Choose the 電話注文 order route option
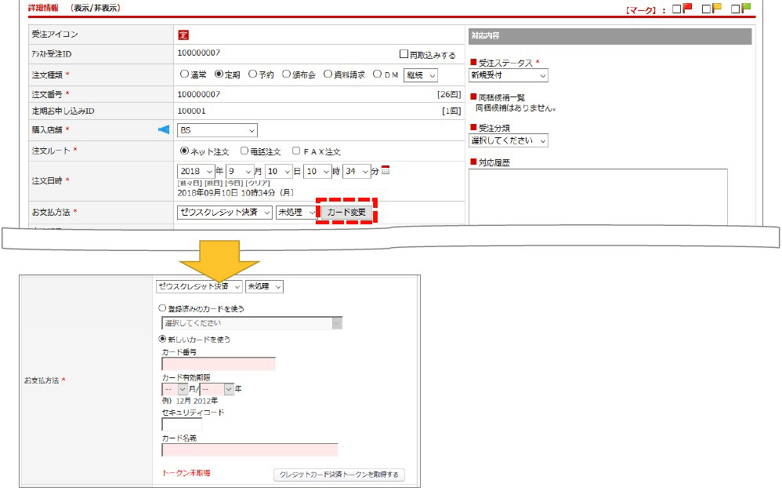 (x=244, y=151)
